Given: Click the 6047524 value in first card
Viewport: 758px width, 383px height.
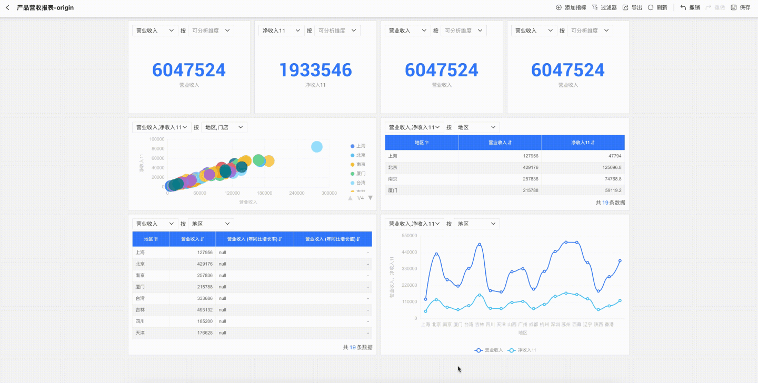Looking at the screenshot, I should tap(189, 70).
